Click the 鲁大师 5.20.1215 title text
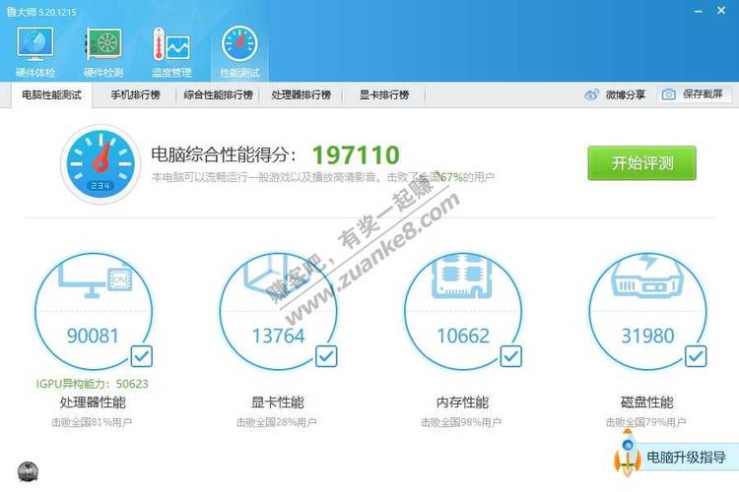Viewport: 739px width, 492px height. (x=41, y=12)
